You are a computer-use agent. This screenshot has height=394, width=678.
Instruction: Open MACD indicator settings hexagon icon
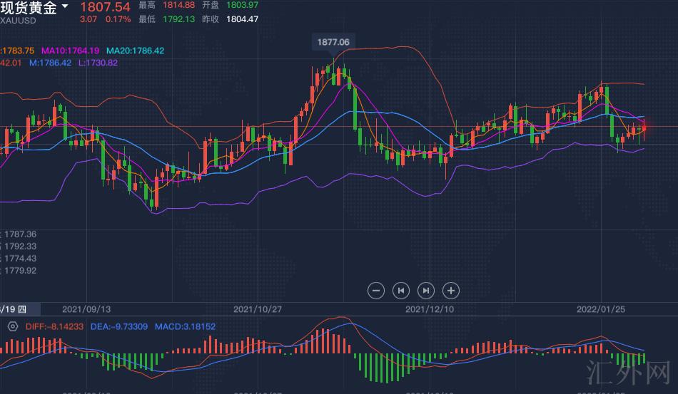[12, 326]
